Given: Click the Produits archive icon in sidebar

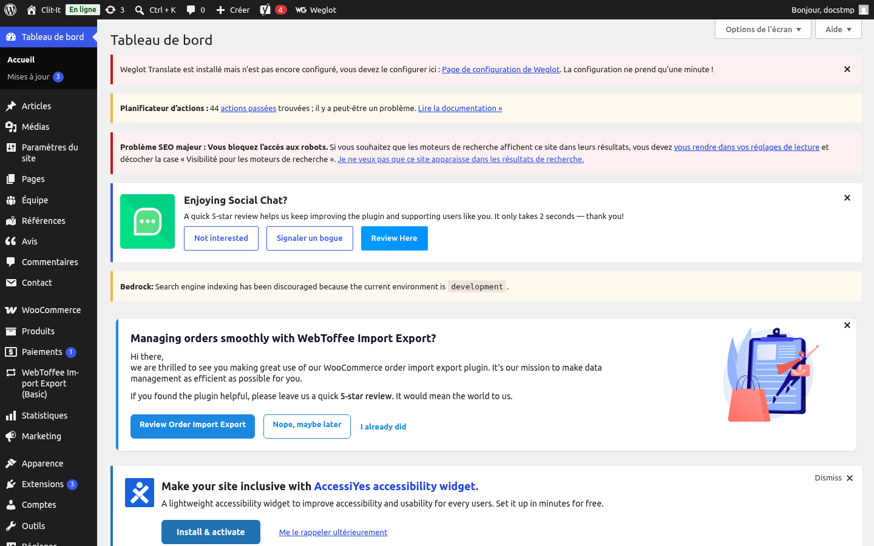Looking at the screenshot, I should [x=11, y=331].
